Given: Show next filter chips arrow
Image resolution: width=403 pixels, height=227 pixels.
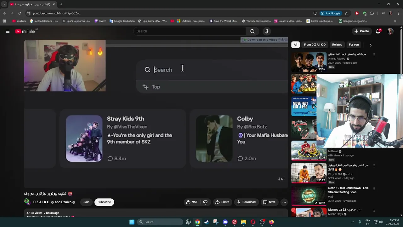Looking at the screenshot, I should point(371,45).
